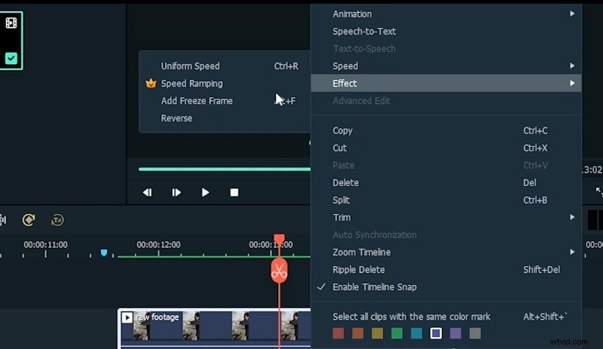Click the blue marker on the timeline ruler
The image size is (603, 349).
coord(104,253)
